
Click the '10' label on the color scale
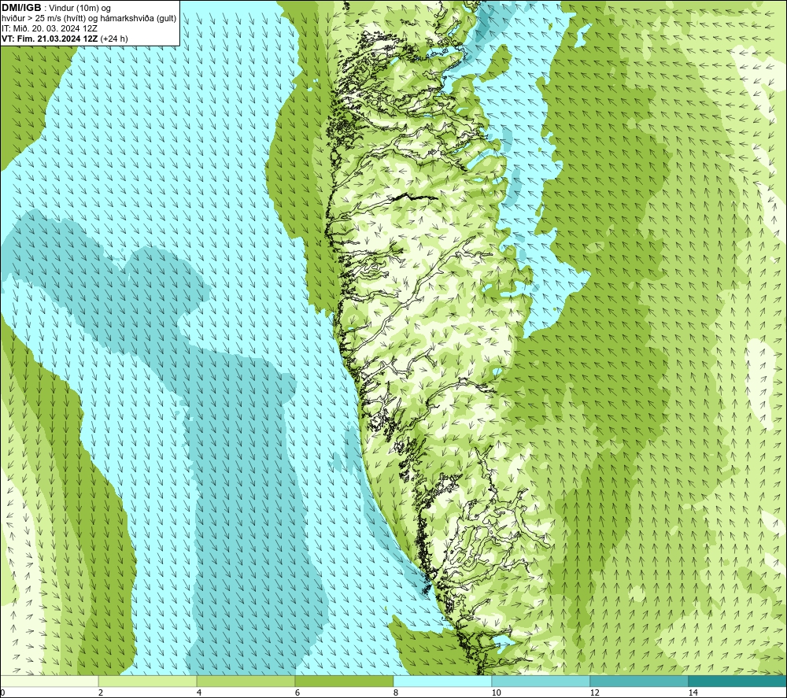(x=497, y=692)
